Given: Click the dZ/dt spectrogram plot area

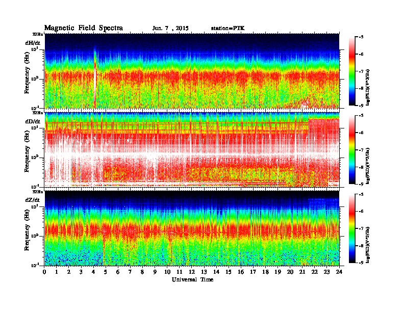Looking at the screenshot, I should (x=192, y=228).
